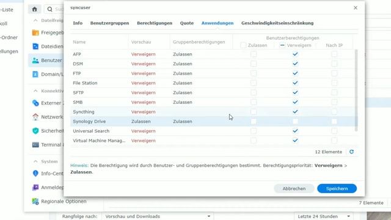Open Netzwerk house icon
This screenshot has width=391, height=220.
pos(35,117)
